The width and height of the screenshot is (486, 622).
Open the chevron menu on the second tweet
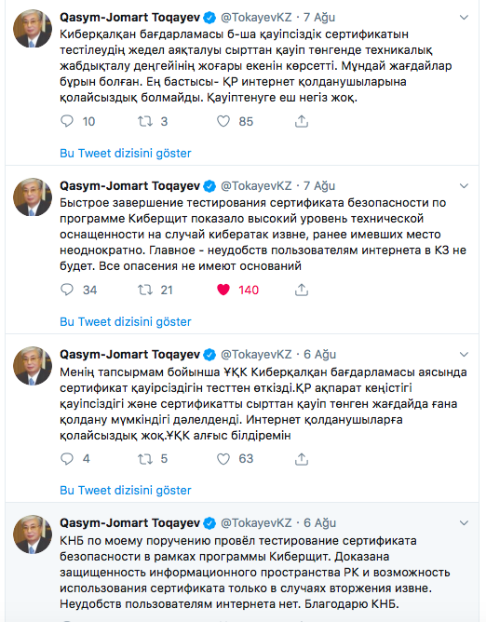click(x=464, y=185)
